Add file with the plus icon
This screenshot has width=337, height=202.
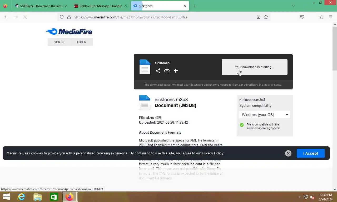[176, 71]
